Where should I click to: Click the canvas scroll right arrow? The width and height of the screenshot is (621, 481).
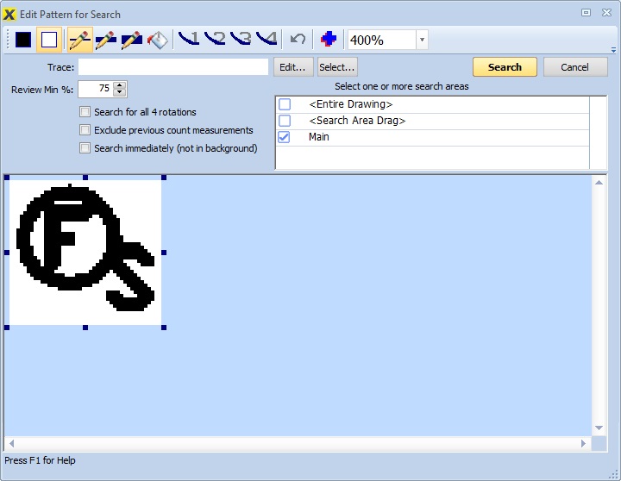583,443
